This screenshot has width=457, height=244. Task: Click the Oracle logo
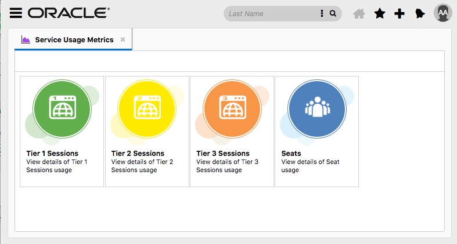click(x=69, y=13)
